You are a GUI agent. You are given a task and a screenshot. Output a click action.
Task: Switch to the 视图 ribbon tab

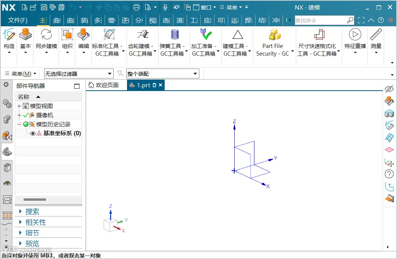152,20
